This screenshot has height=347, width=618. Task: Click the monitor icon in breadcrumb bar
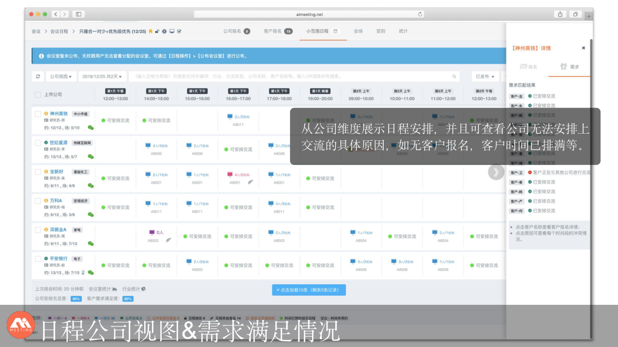tap(171, 31)
